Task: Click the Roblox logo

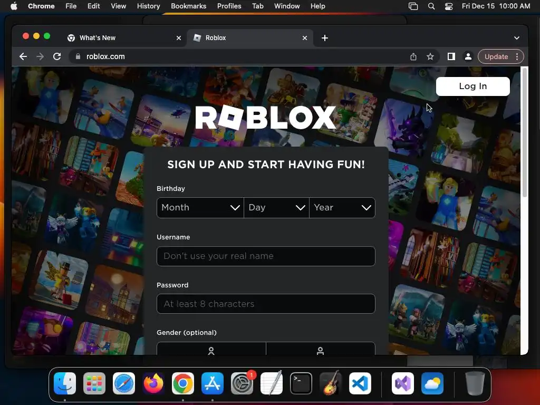Action: [x=266, y=117]
